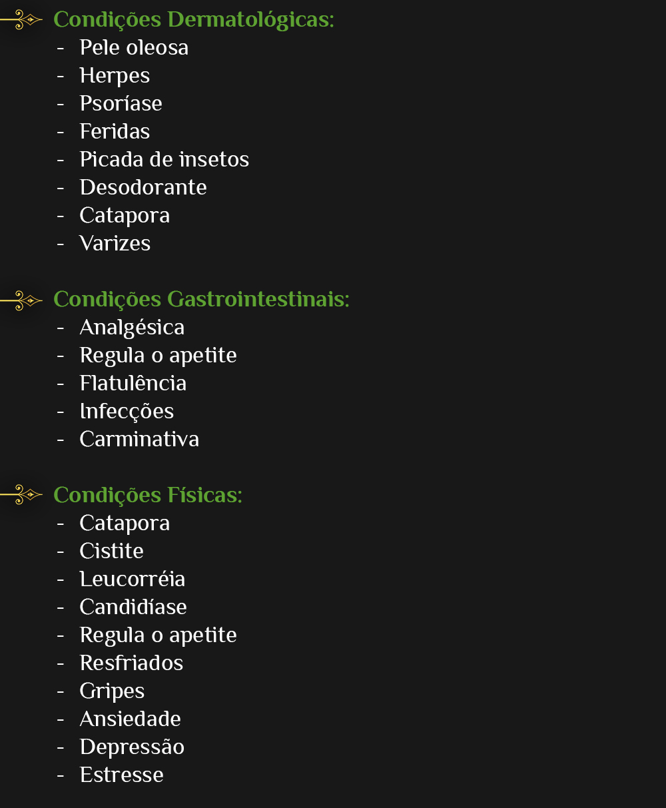The height and width of the screenshot is (808, 666).
Task: Select the Condições Físicas heading
Action: [147, 496]
